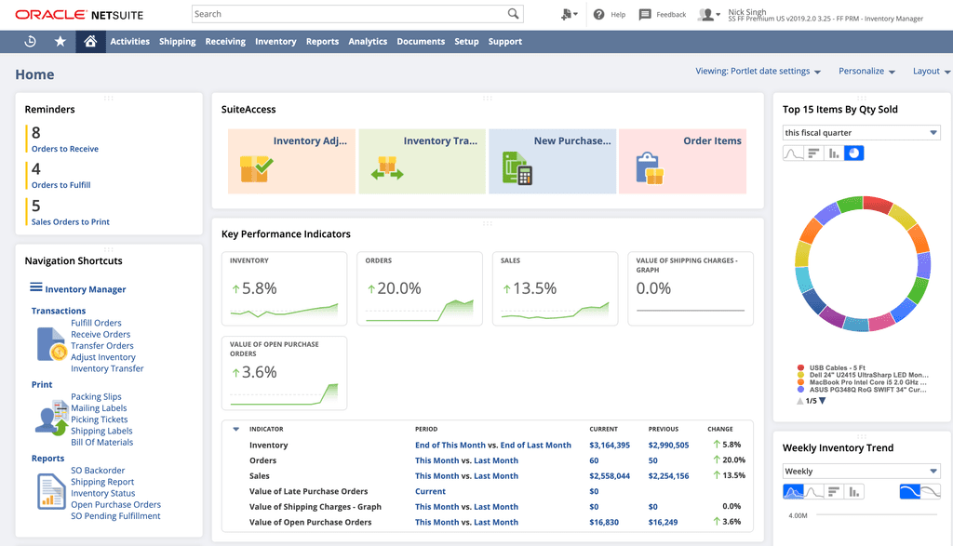Screen dimensions: 953x546
Task: Open Sales Orders to Print reminder
Action: click(x=71, y=221)
